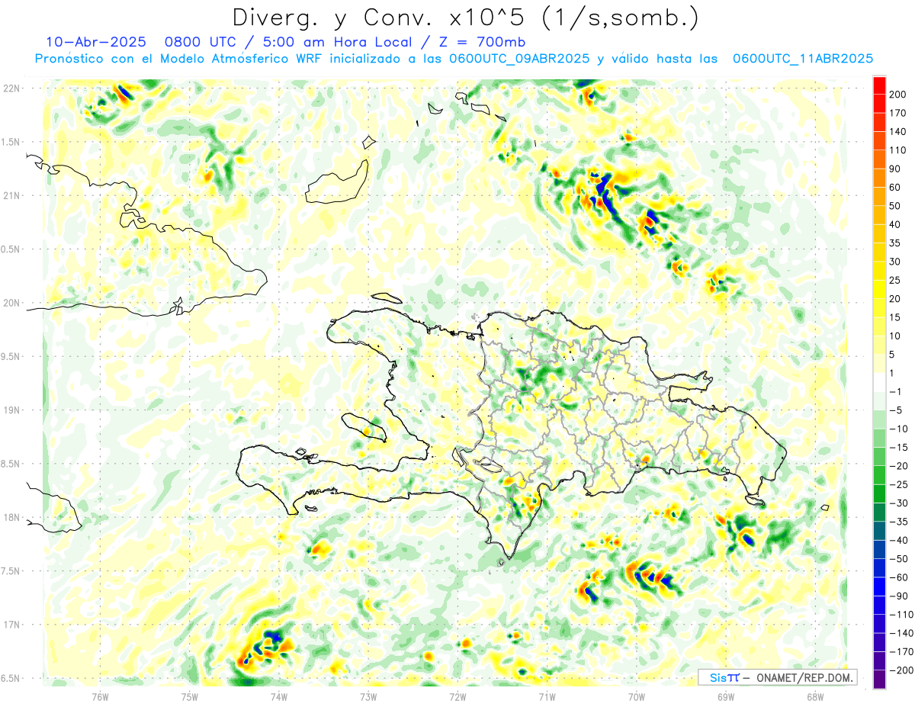
Task: Click the '21N' latitude label
Action: pos(11,196)
